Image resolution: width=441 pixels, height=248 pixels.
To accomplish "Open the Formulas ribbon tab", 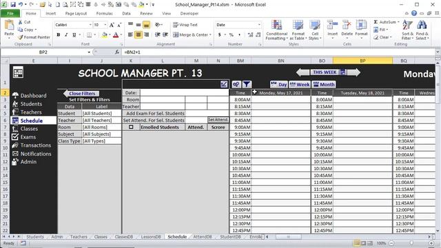I will pos(104,14).
